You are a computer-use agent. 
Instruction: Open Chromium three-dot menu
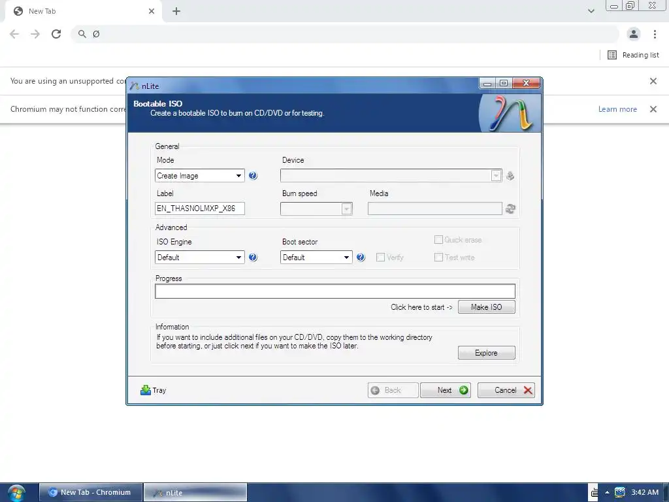655,34
